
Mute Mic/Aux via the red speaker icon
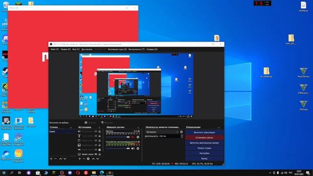133,137
